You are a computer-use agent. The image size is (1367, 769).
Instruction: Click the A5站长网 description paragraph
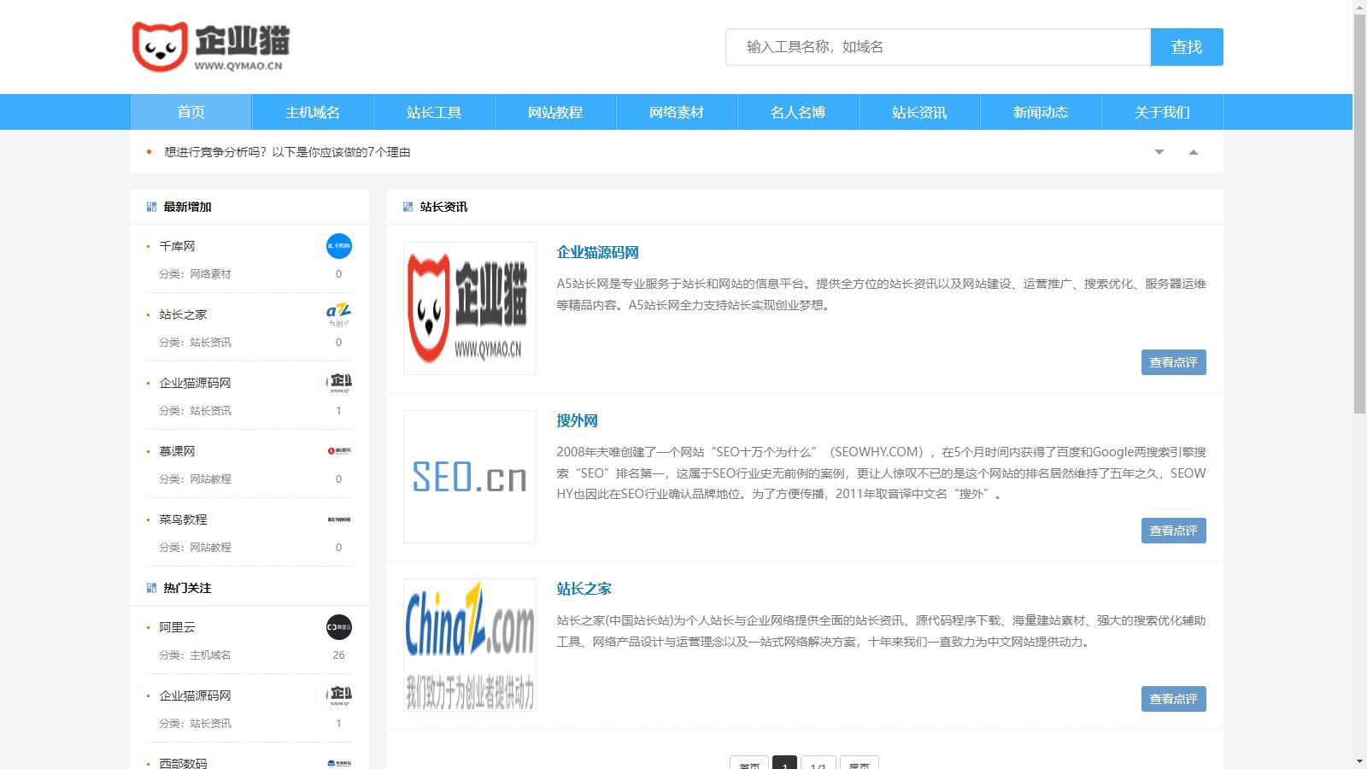pyautogui.click(x=881, y=294)
